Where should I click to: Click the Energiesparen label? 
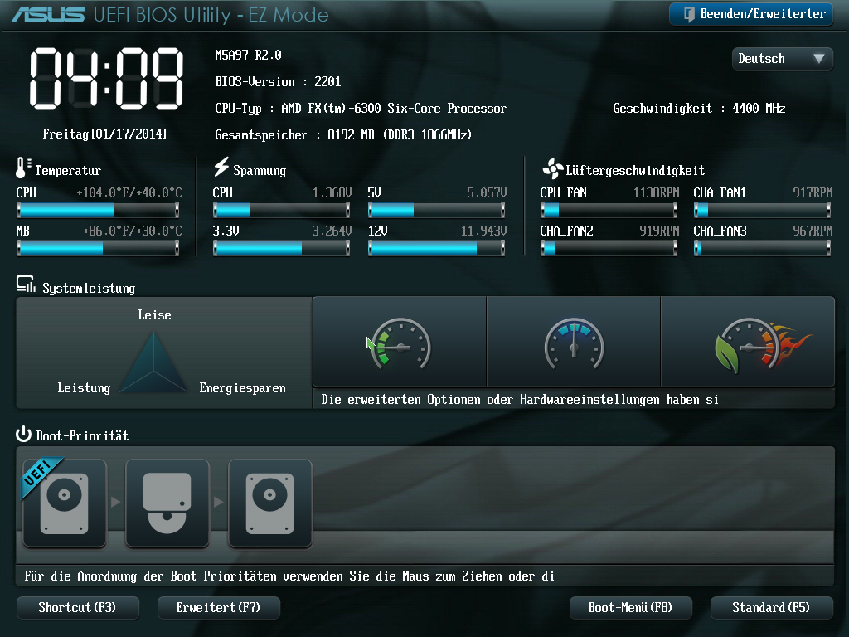(242, 388)
